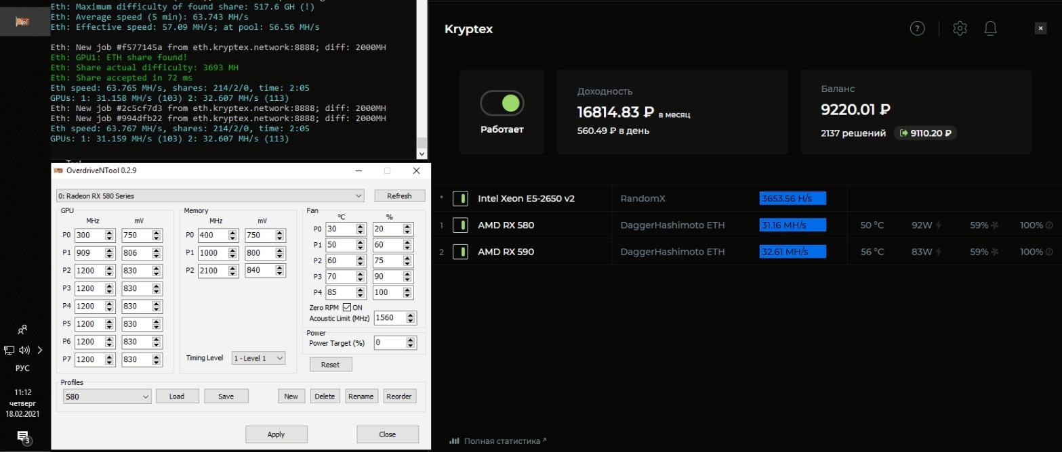Click the volume speaker icon in tray
Viewport: 1062px width, 452px height.
tap(25, 350)
